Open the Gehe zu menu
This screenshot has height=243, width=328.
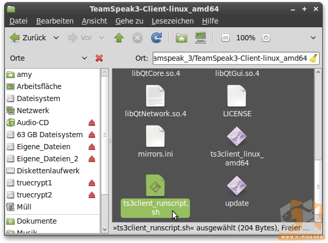(x=129, y=21)
